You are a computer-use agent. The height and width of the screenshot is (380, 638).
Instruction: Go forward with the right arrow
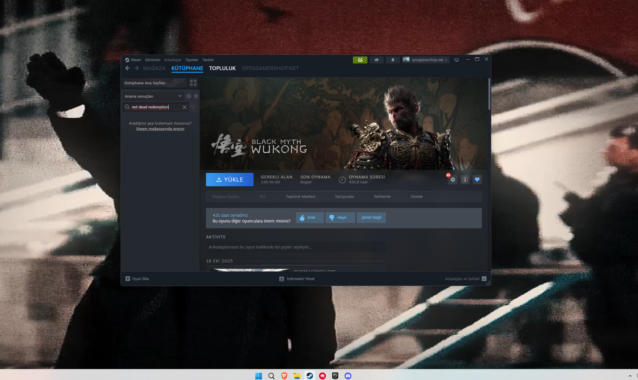tap(137, 68)
